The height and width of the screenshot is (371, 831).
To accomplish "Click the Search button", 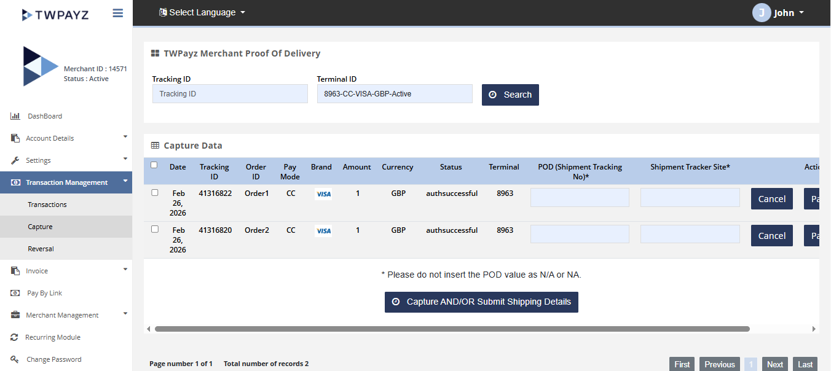I will click(x=510, y=95).
